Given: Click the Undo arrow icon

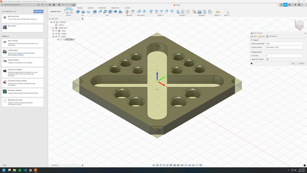Looking at the screenshot, I should [63, 5].
